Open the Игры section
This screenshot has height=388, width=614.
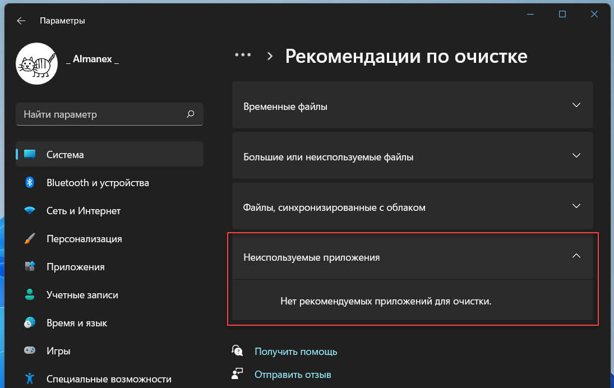tap(109, 351)
